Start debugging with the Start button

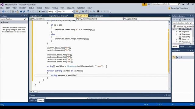(42, 12)
